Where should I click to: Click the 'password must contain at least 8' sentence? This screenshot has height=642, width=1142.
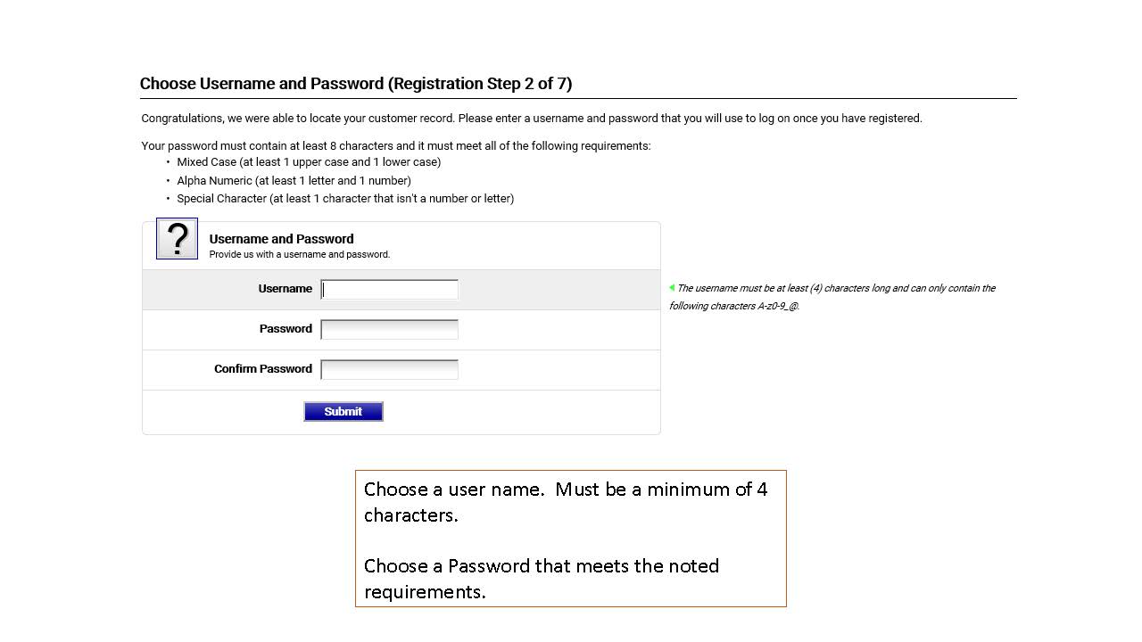pyautogui.click(x=395, y=146)
